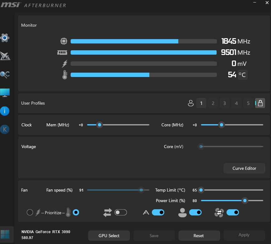Click the Windows logo icon at bottom left
Image resolution: width=271 pixels, height=244 pixels.
5,234
